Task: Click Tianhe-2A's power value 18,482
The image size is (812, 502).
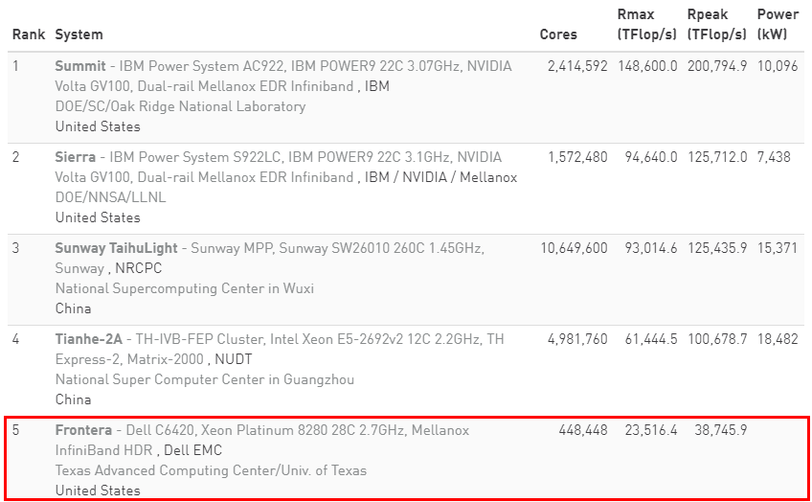Action: 777,339
